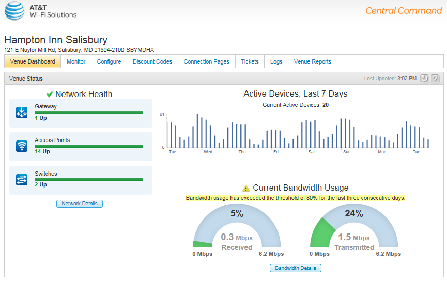447x281 pixels.
Task: Click 'Current Active Devices: 20' text
Action: [296, 105]
